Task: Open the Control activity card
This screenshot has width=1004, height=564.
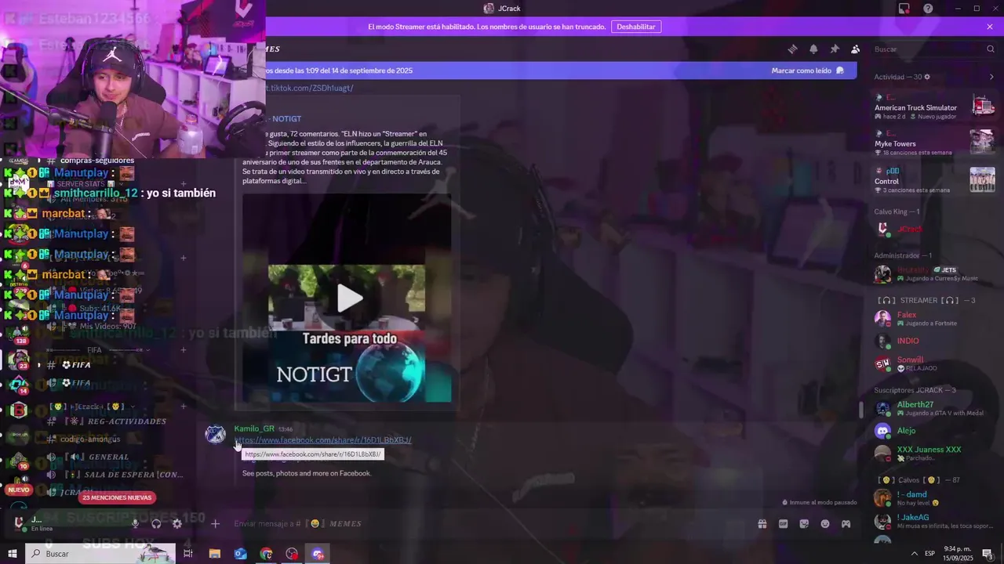Action: coord(935,179)
